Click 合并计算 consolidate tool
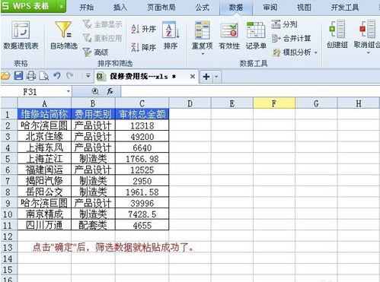Image resolution: width=380 pixels, height=282 pixels. click(291, 38)
